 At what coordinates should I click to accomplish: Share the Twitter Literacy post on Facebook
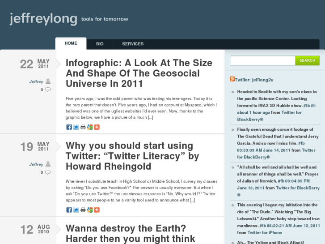click(x=69, y=210)
